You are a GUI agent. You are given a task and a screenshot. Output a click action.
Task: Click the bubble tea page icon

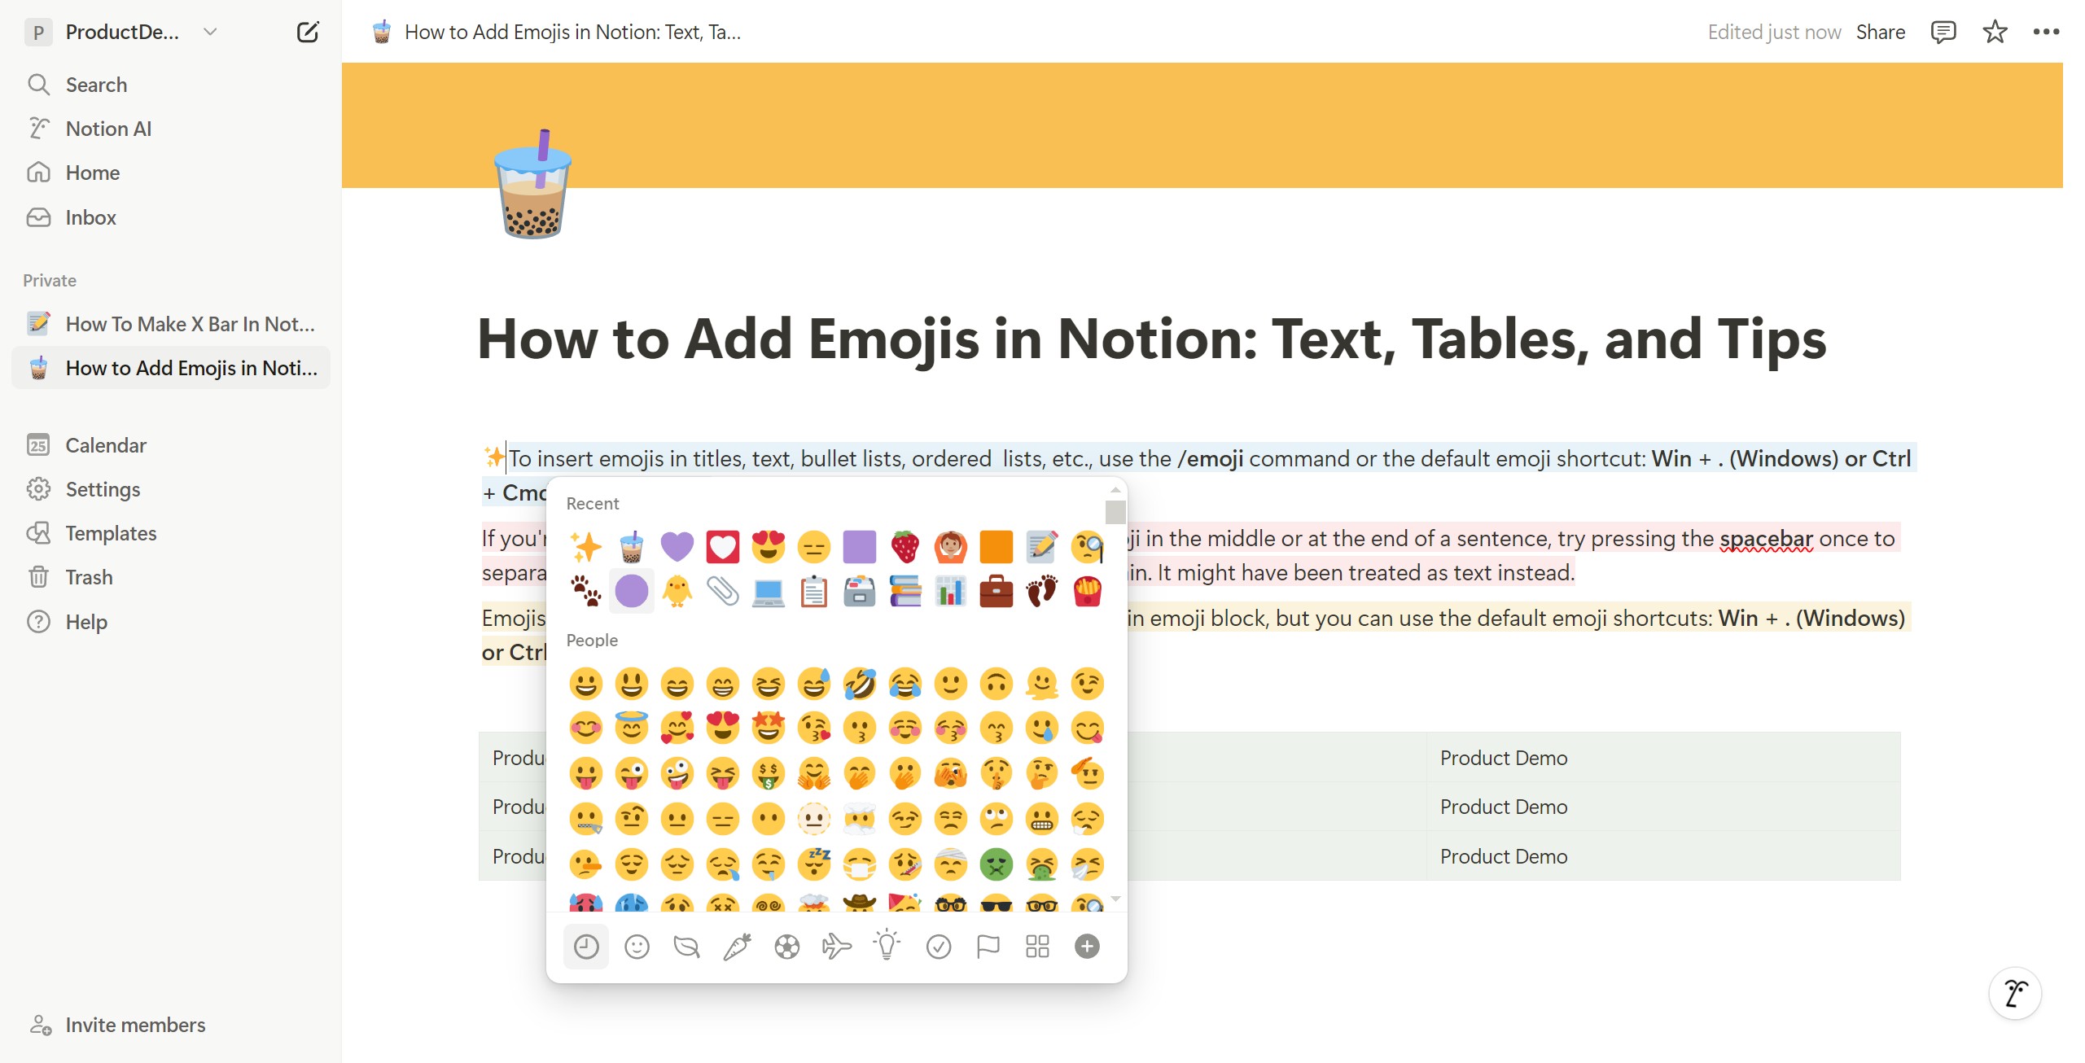[x=533, y=184]
